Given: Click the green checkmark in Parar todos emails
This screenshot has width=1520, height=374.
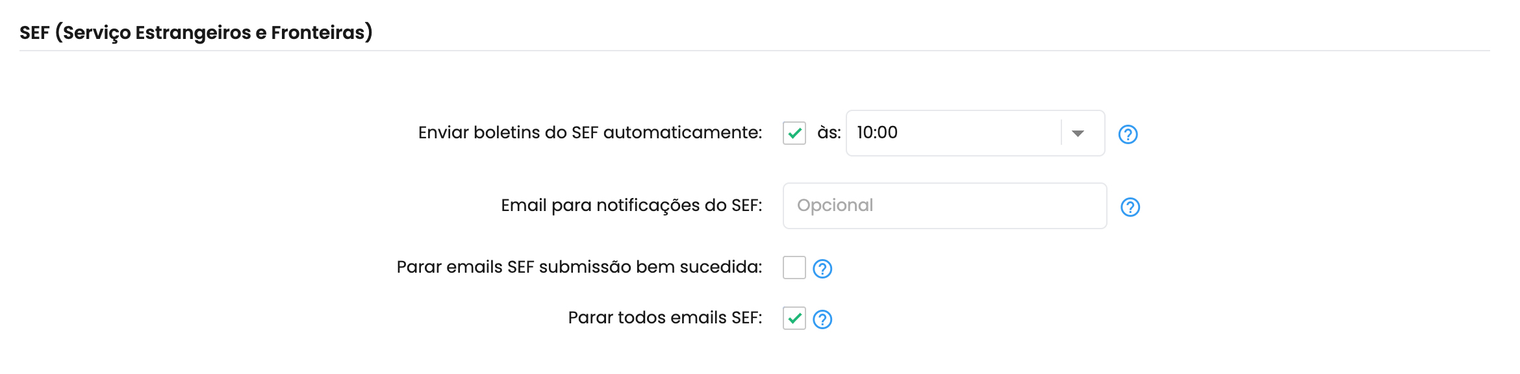Looking at the screenshot, I should 794,318.
